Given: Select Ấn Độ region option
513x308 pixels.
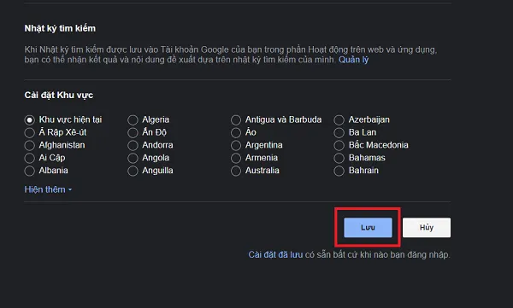Looking at the screenshot, I should point(133,132).
